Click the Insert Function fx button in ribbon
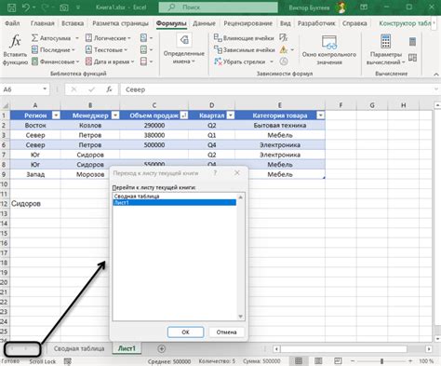This screenshot has height=366, width=441. [15, 49]
